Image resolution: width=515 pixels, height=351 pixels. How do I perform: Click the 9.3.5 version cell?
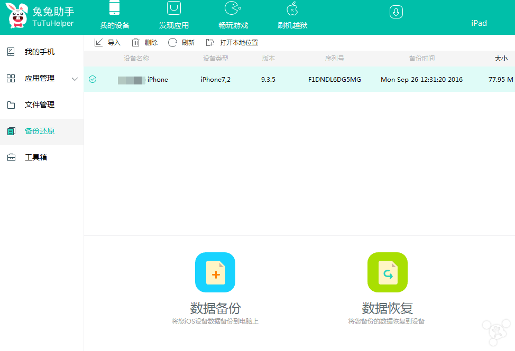click(x=268, y=80)
